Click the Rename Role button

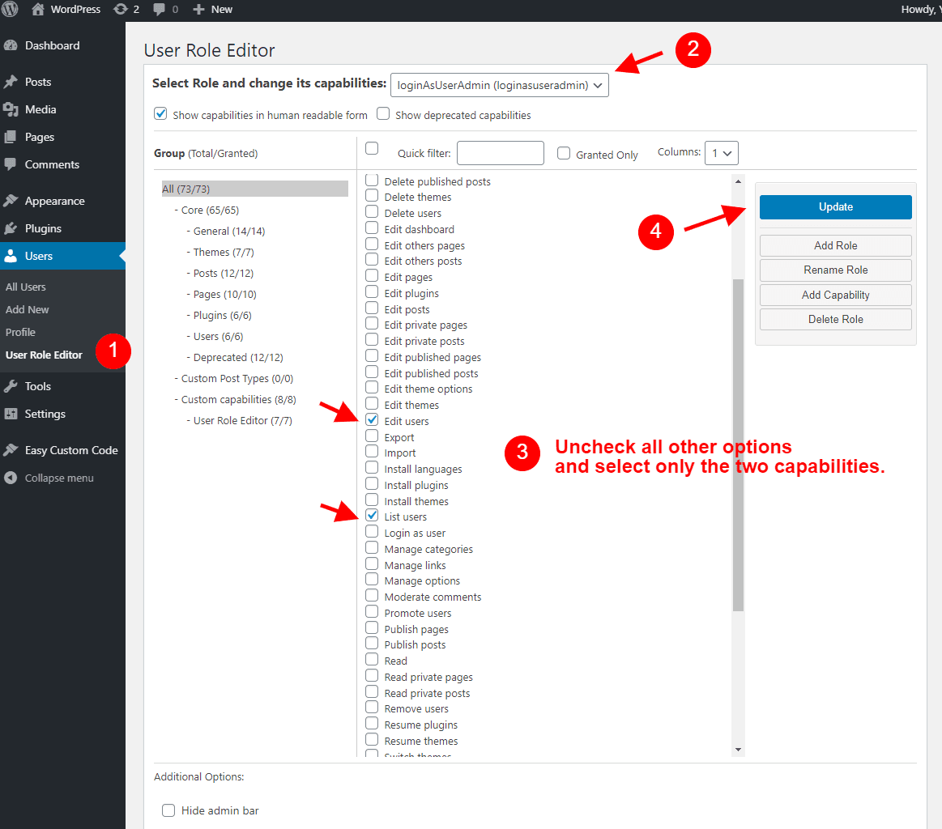tap(835, 270)
